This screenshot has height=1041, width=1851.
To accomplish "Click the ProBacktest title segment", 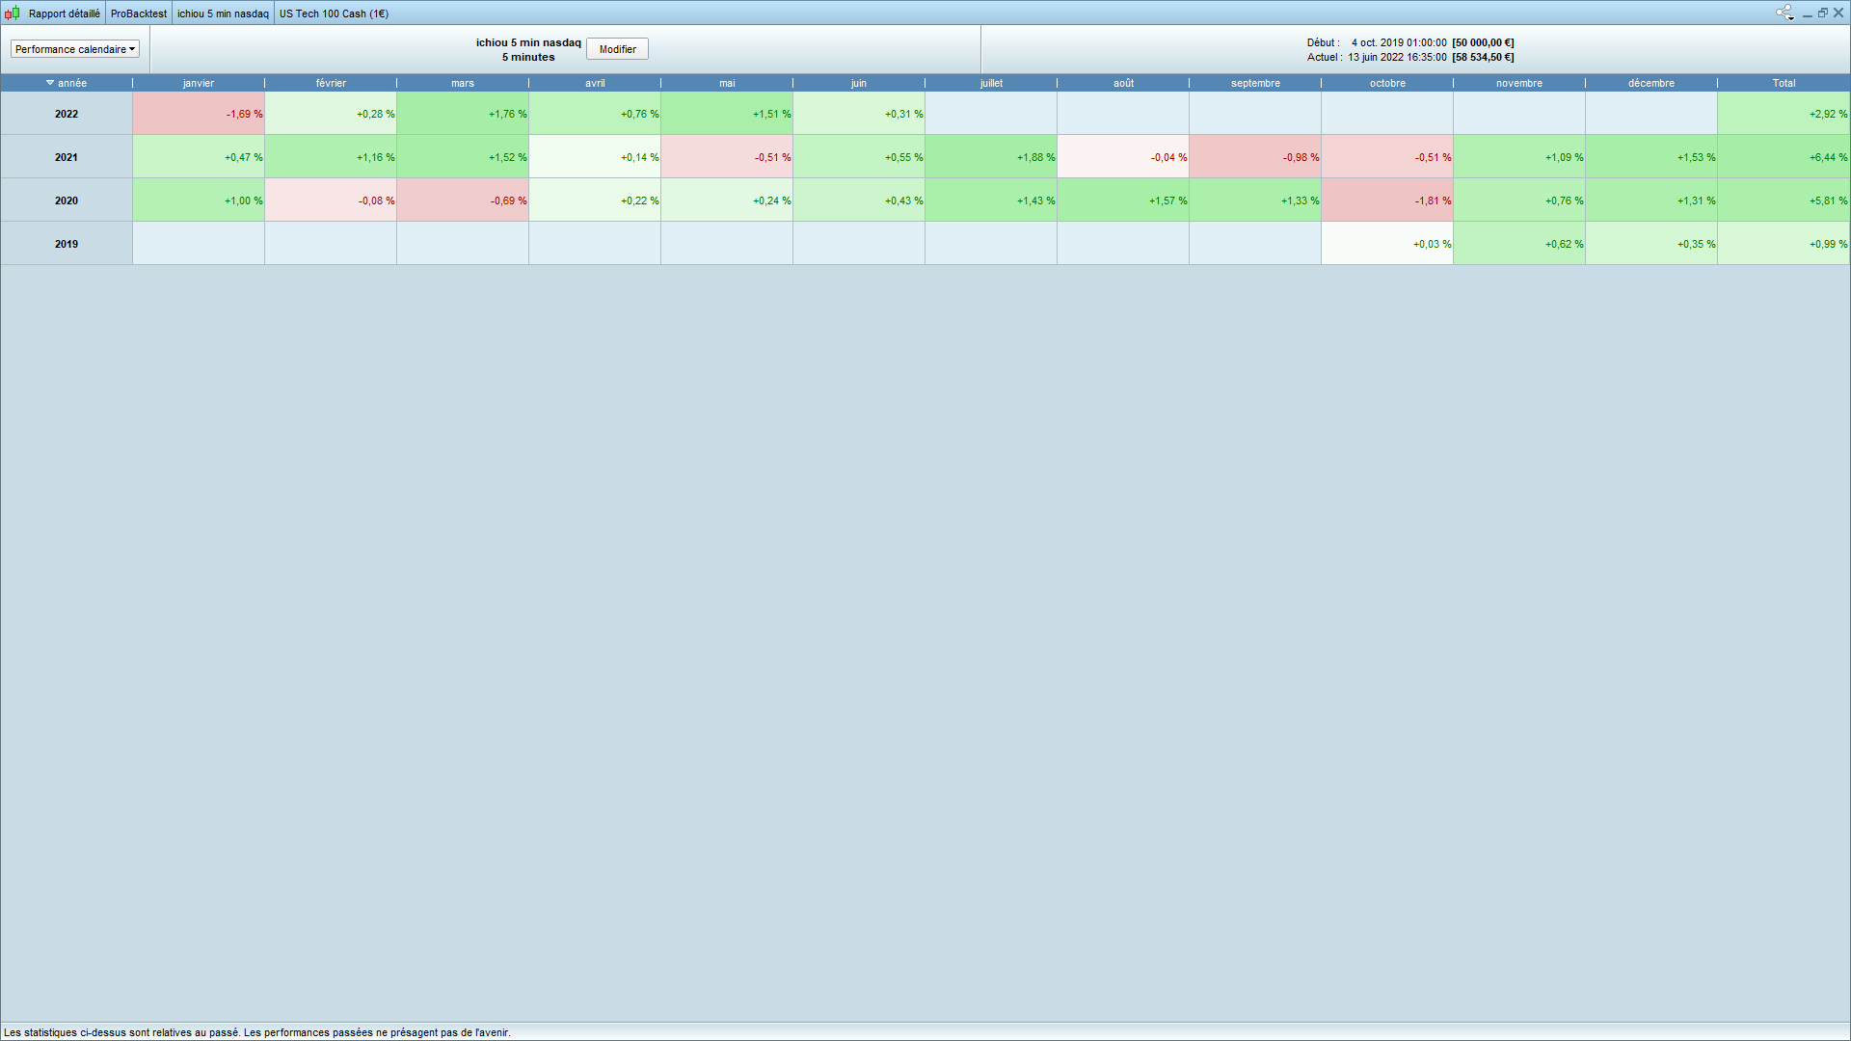I will pos(139,13).
